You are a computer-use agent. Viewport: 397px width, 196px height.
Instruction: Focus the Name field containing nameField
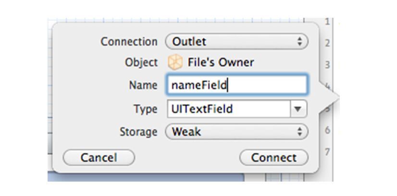click(x=236, y=85)
